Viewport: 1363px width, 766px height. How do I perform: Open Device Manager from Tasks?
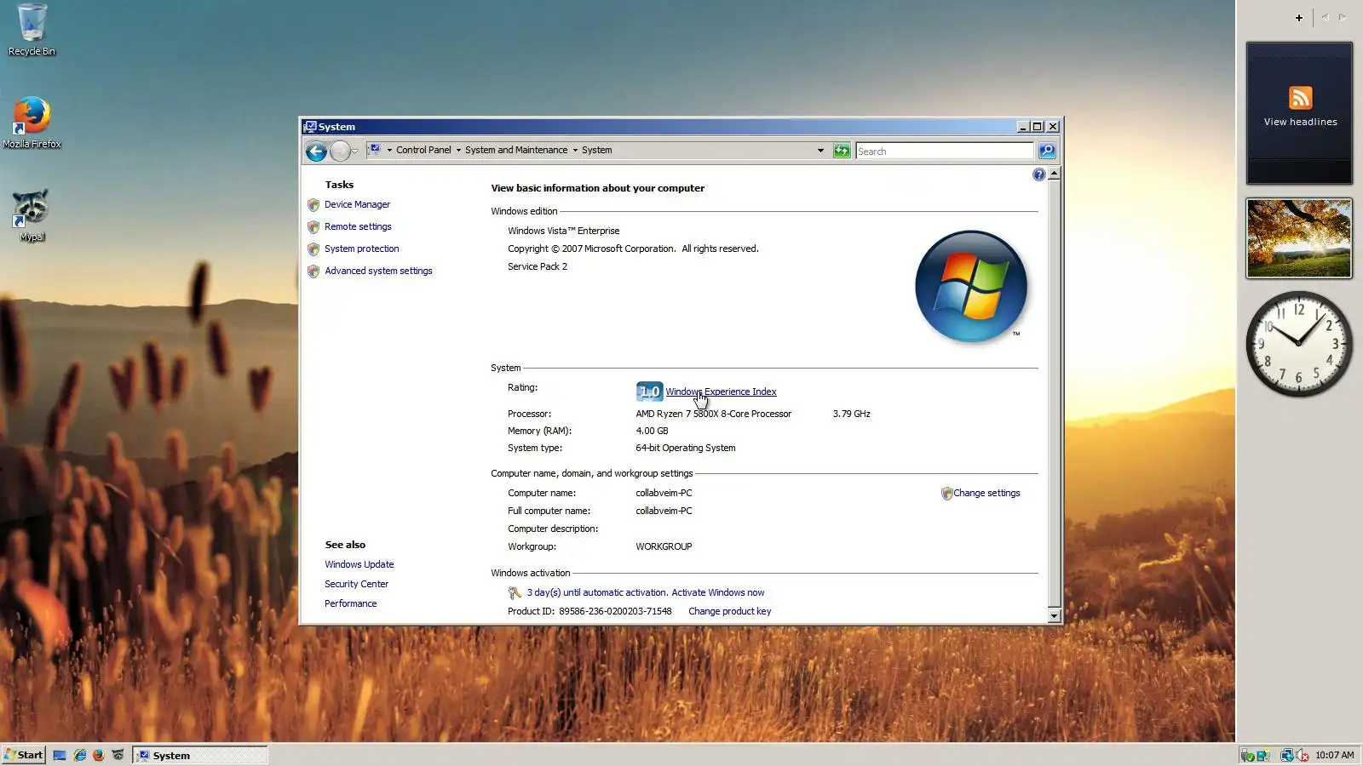pyautogui.click(x=357, y=205)
